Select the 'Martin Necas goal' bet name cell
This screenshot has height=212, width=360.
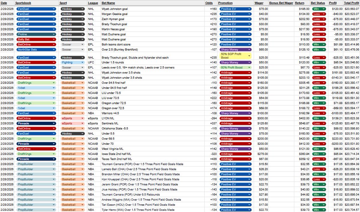153,29
